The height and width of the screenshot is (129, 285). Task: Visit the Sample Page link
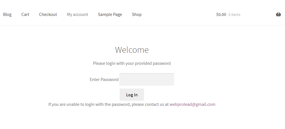click(110, 15)
